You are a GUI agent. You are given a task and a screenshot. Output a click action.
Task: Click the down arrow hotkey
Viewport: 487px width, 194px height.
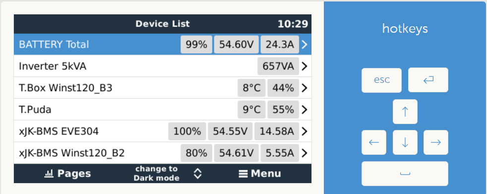(405, 142)
